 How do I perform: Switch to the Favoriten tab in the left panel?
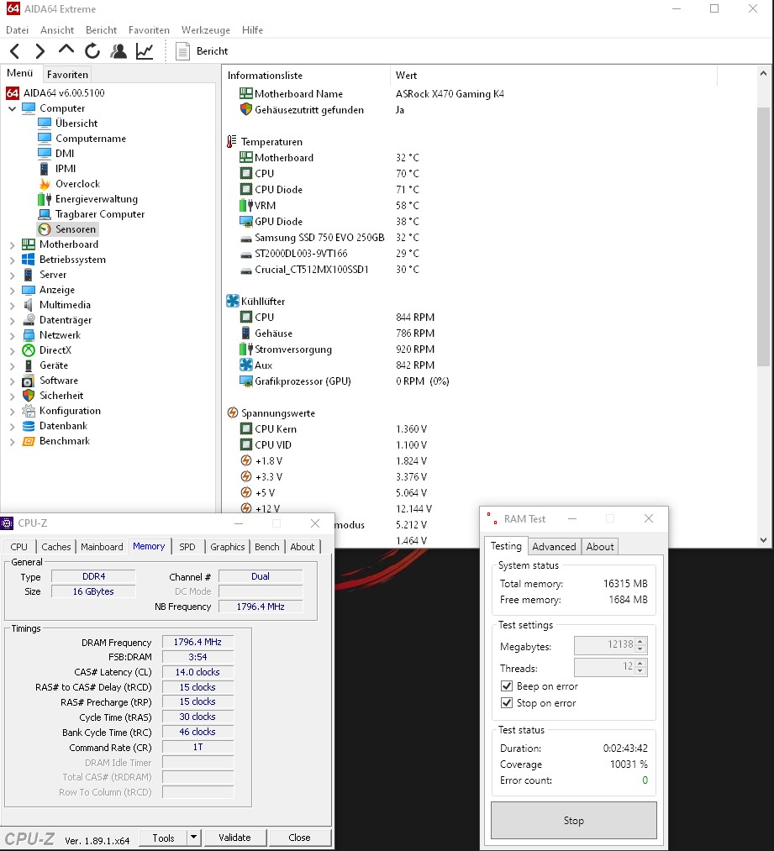(67, 75)
